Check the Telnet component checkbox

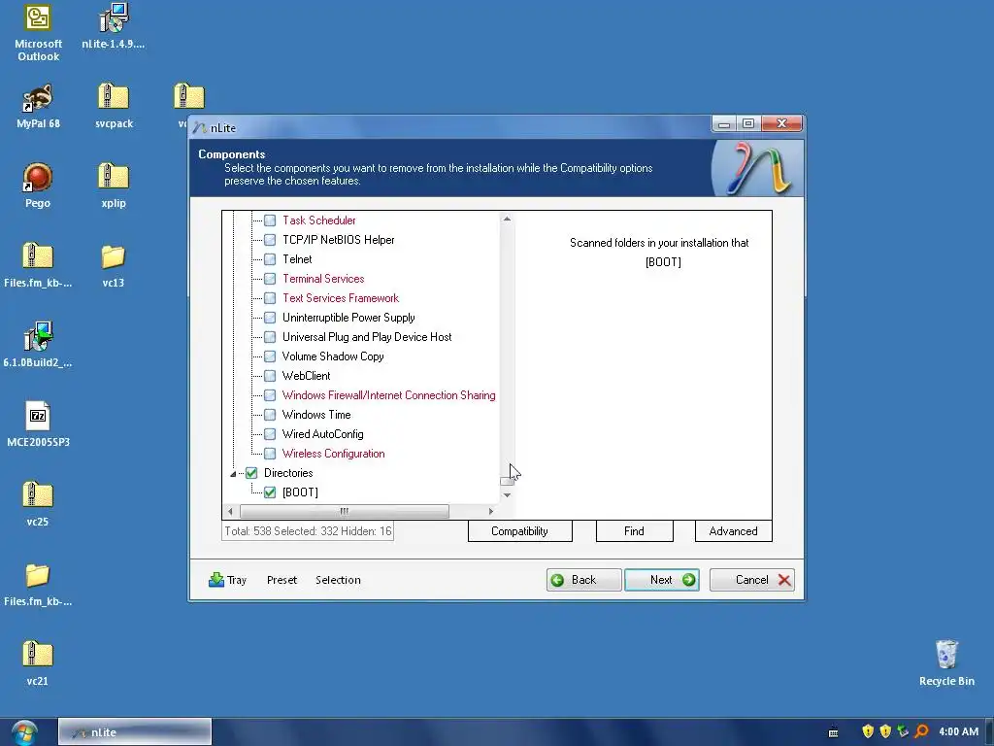coord(270,259)
